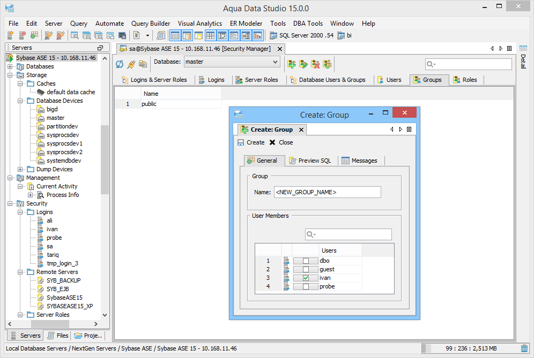
Task: Uncheck the ivan user checkbox
Action: coord(306,278)
